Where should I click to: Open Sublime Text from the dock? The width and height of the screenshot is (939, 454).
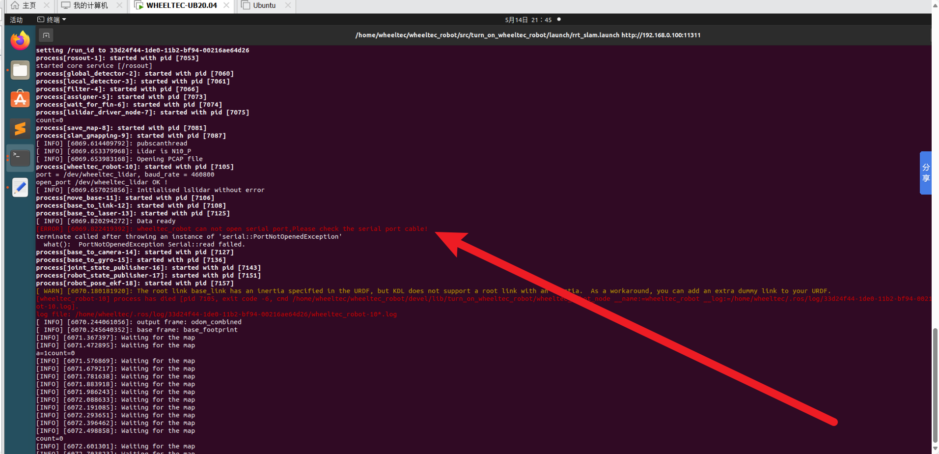[x=20, y=129]
